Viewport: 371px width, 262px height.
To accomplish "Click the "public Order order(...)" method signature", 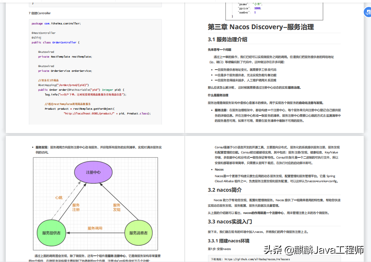I will point(81,90).
